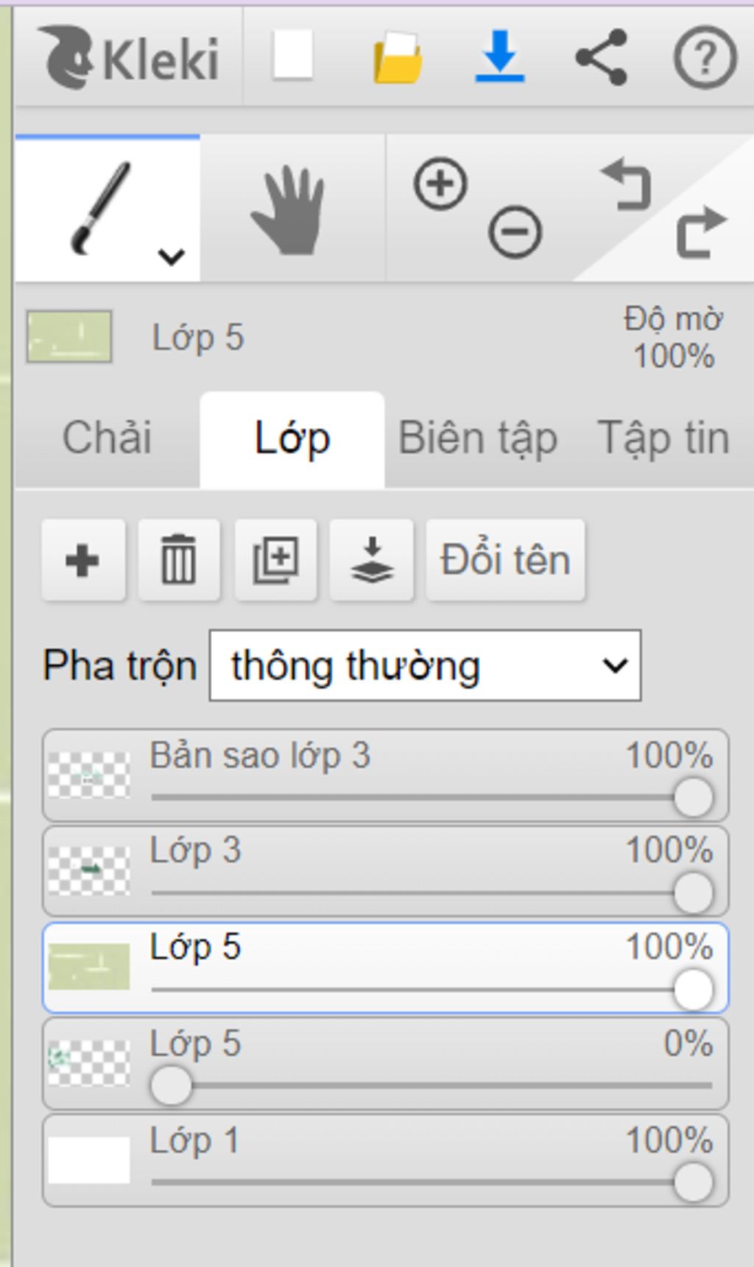Switch to the Chải tab

point(108,438)
